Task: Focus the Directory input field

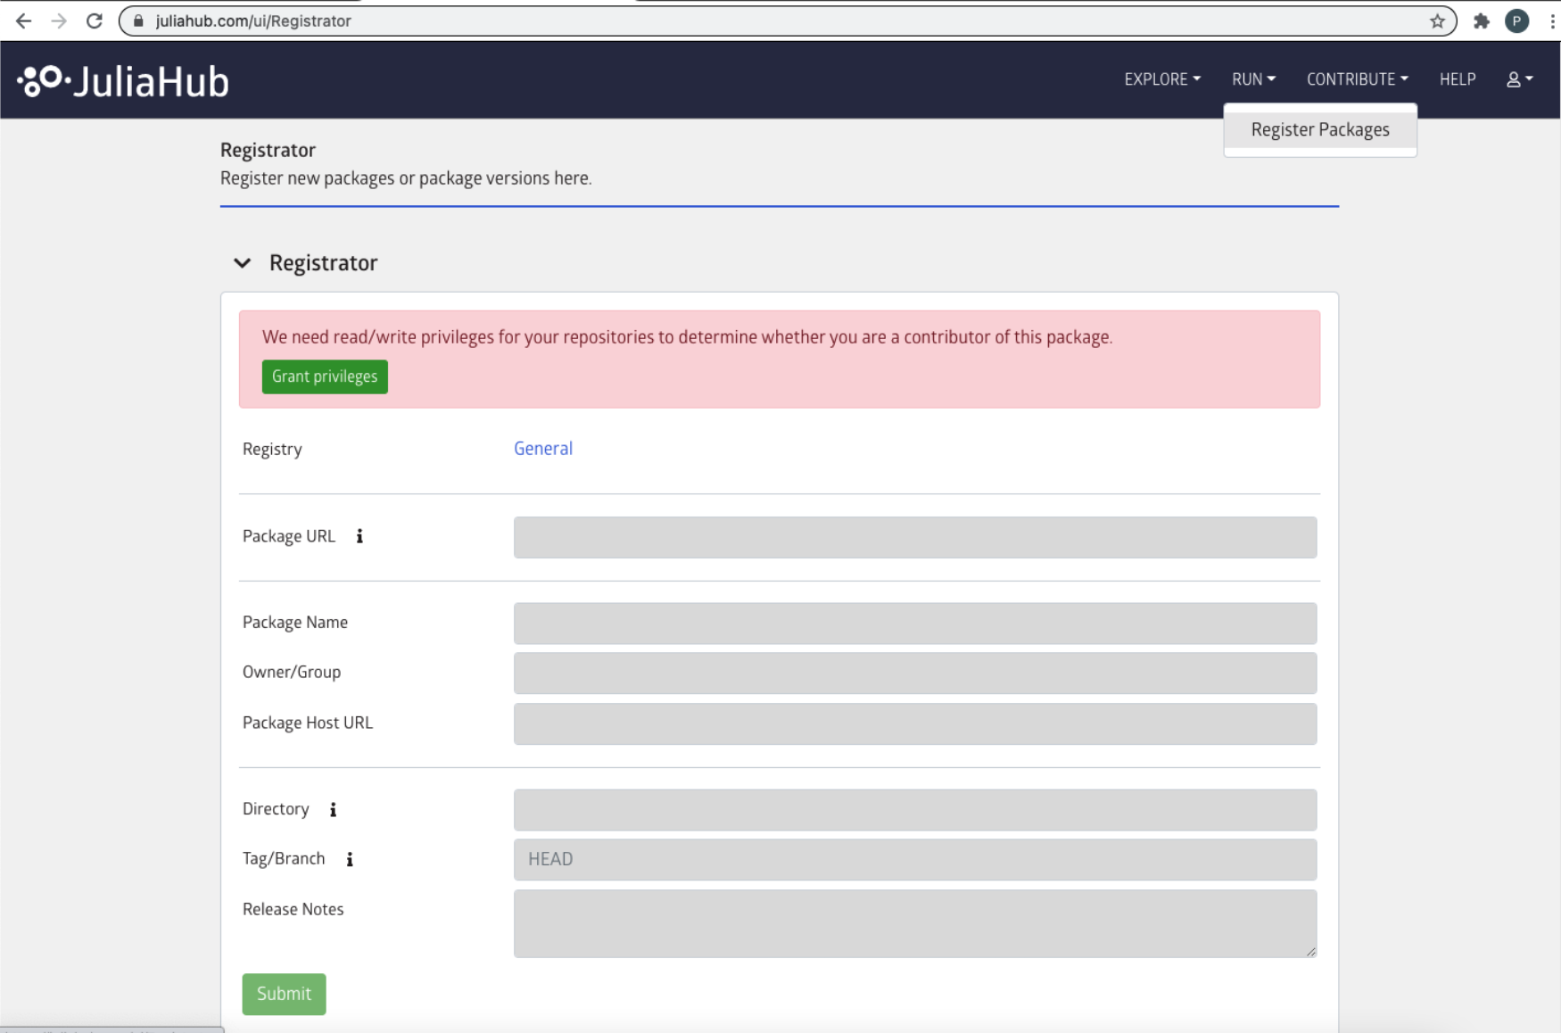Action: 915,810
